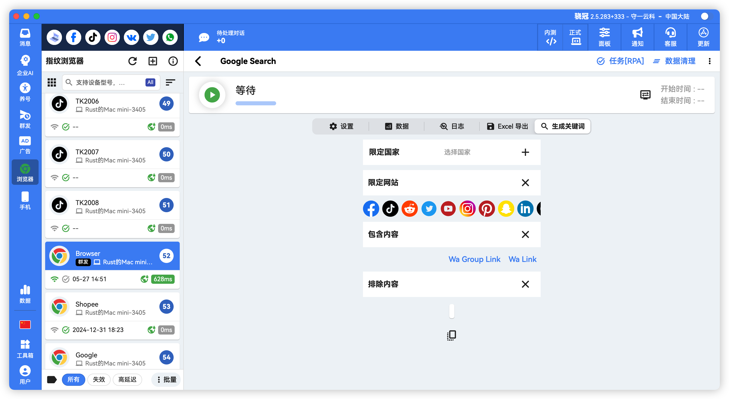The width and height of the screenshot is (729, 399).
Task: Select the WhatsApp icon in top platform bar
Action: point(170,37)
